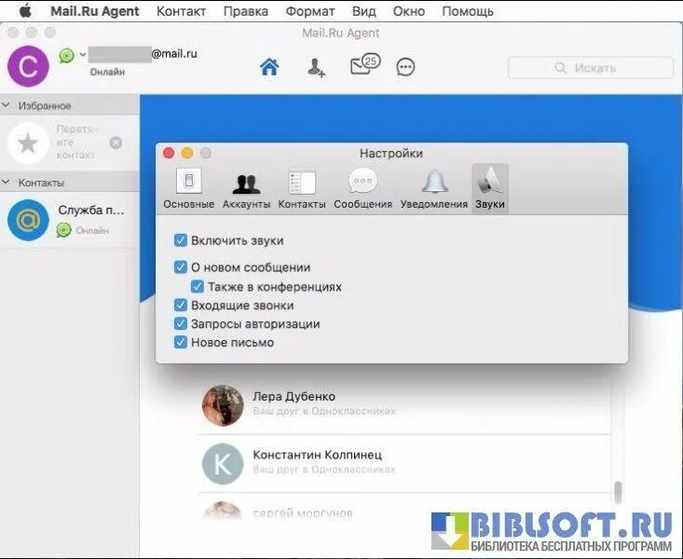Click the green online status icon beside the email
The image size is (683, 559).
coord(67,55)
